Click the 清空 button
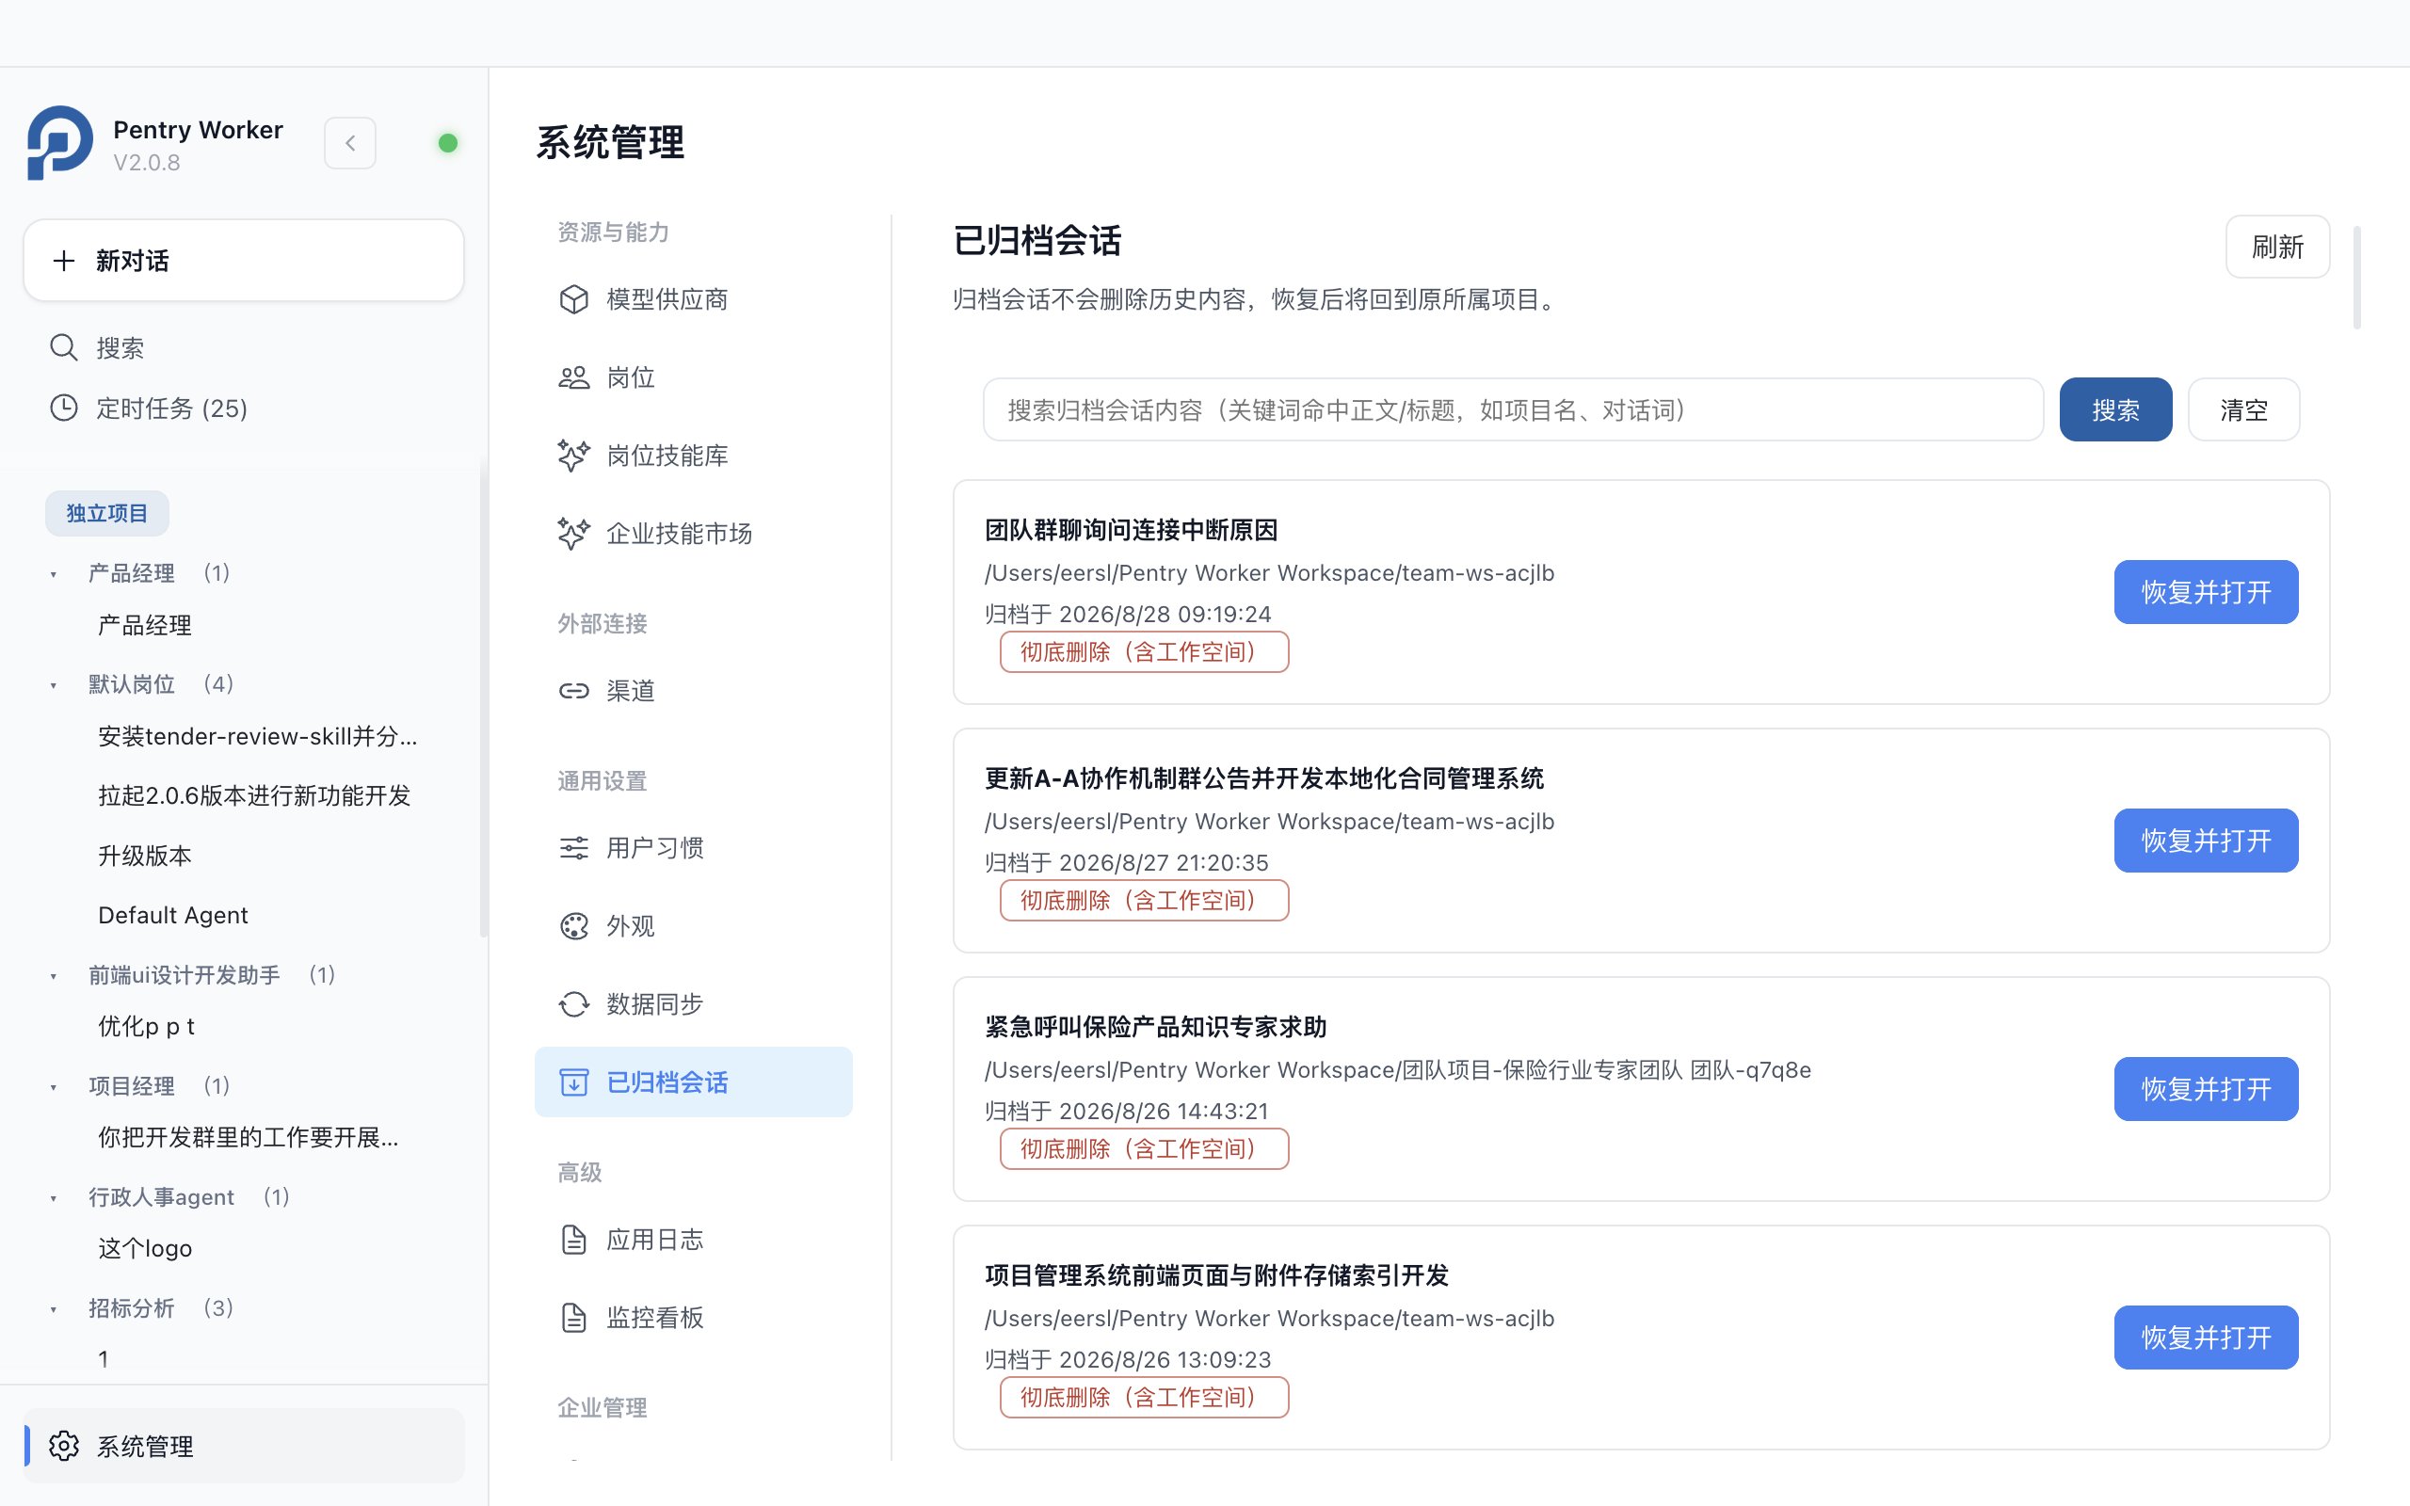 [2243, 409]
